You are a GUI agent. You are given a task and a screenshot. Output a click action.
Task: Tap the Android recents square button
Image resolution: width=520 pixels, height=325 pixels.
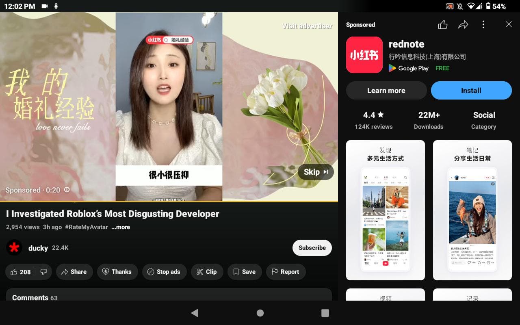325,313
